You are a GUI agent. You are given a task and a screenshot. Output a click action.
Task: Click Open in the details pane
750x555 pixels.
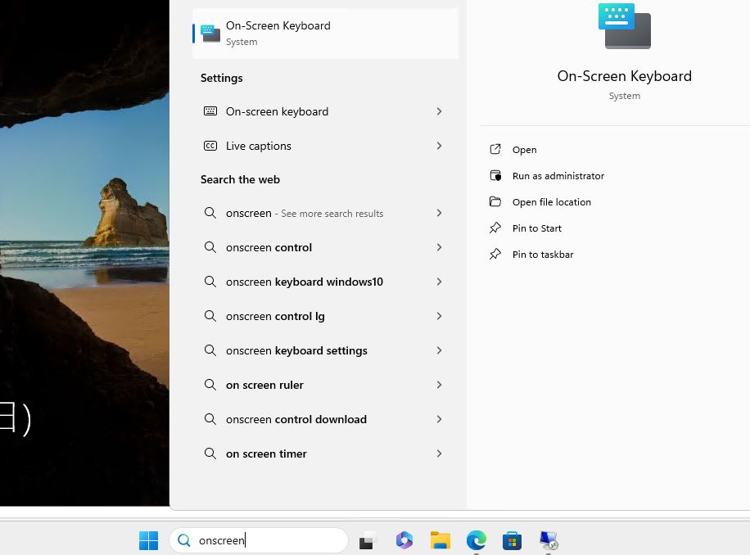524,150
